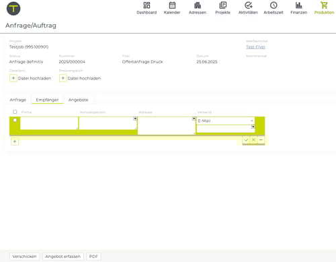Image resolution: width=336 pixels, height=262 pixels.
Task: Open dropdown arrow below E-Mail field
Action: pyautogui.click(x=253, y=127)
